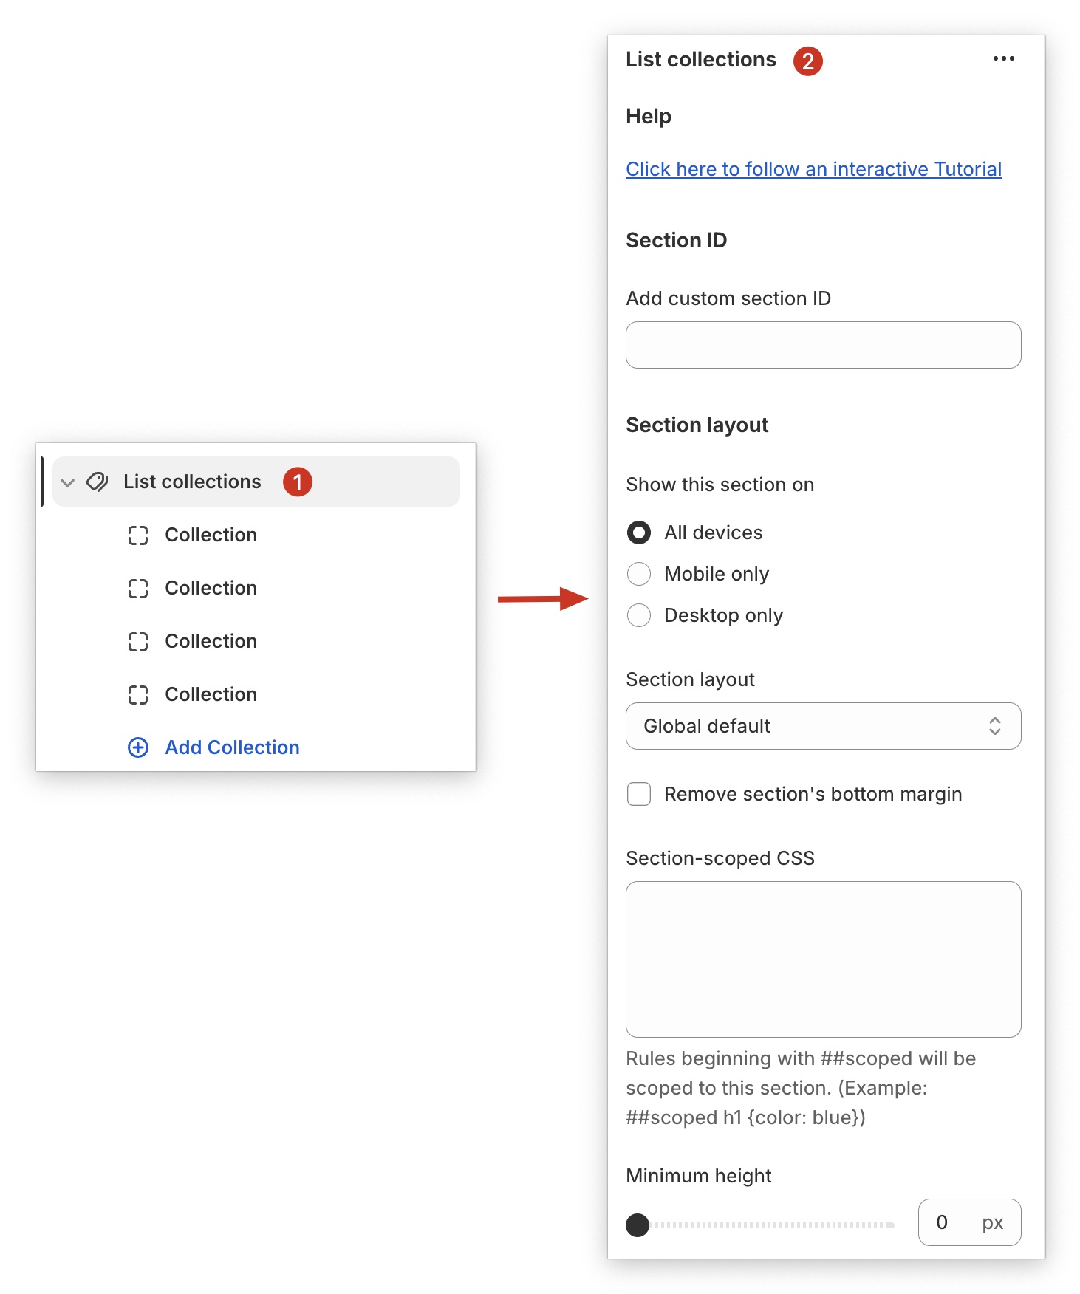Click the red step 2 badge
Image resolution: width=1080 pixels, height=1294 pixels.
(x=807, y=61)
